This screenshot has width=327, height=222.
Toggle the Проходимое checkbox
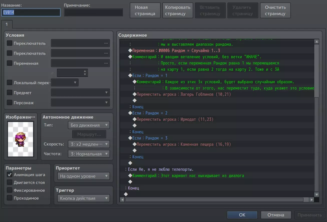[10, 198]
